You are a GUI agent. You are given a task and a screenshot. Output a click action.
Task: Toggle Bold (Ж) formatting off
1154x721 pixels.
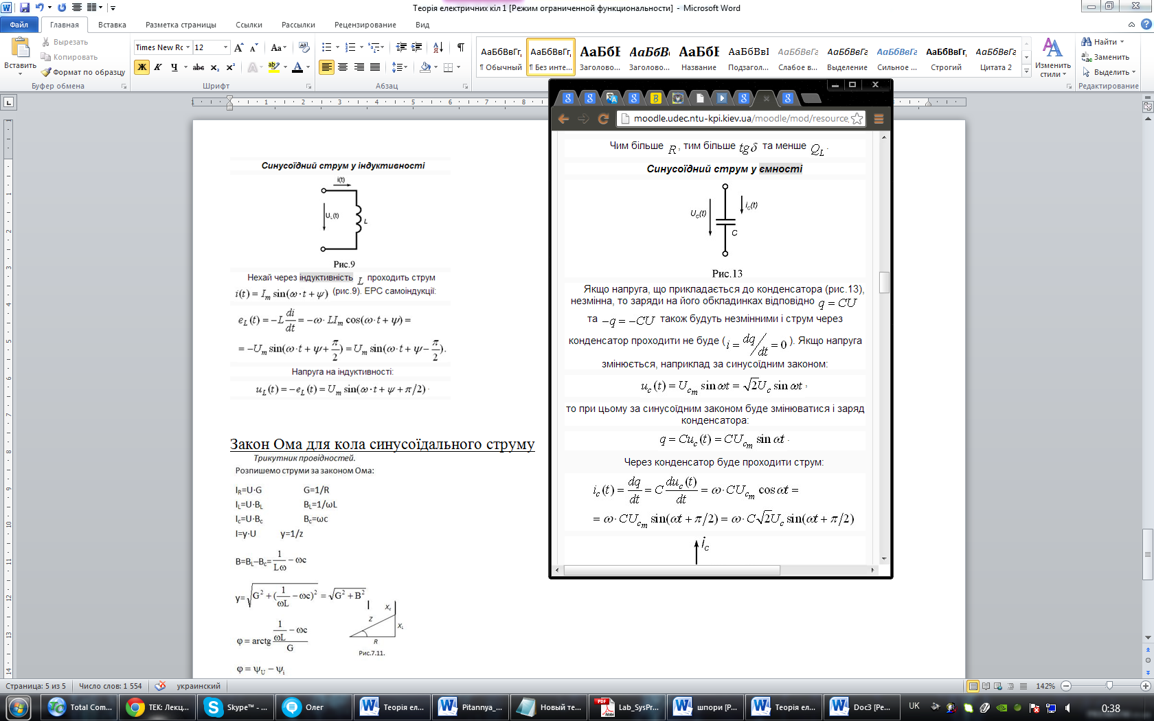[x=142, y=67]
